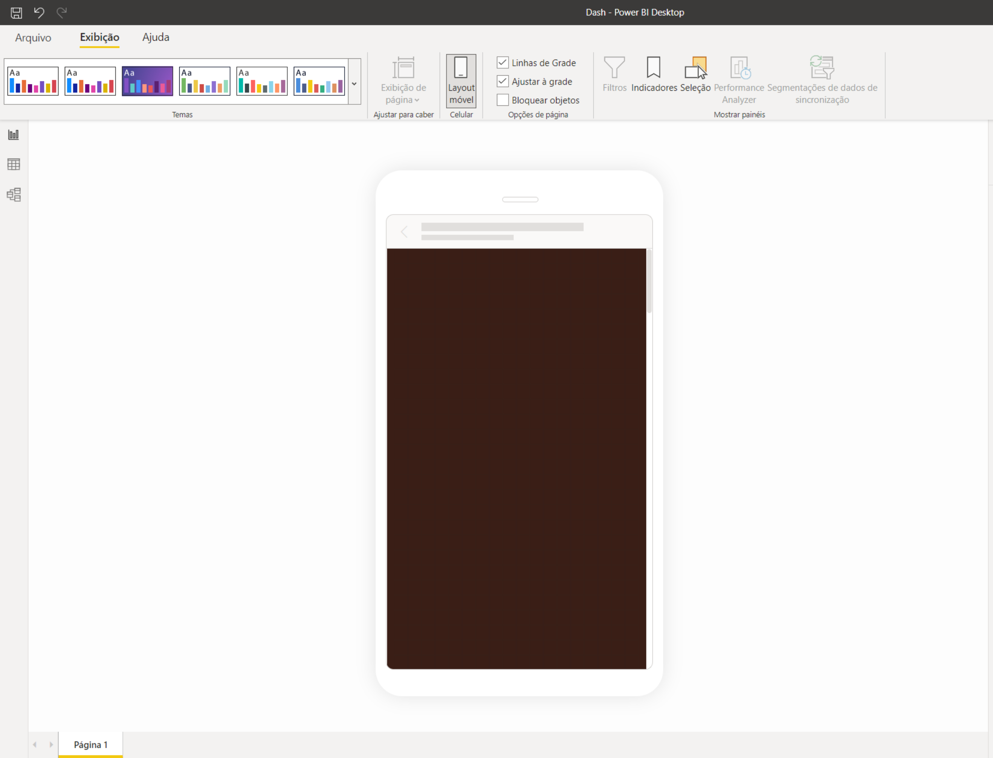Uncheck Ajustar à grade checkbox
The width and height of the screenshot is (993, 758).
(503, 81)
